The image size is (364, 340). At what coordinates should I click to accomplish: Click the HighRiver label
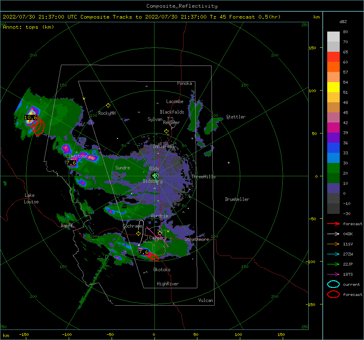(168, 284)
